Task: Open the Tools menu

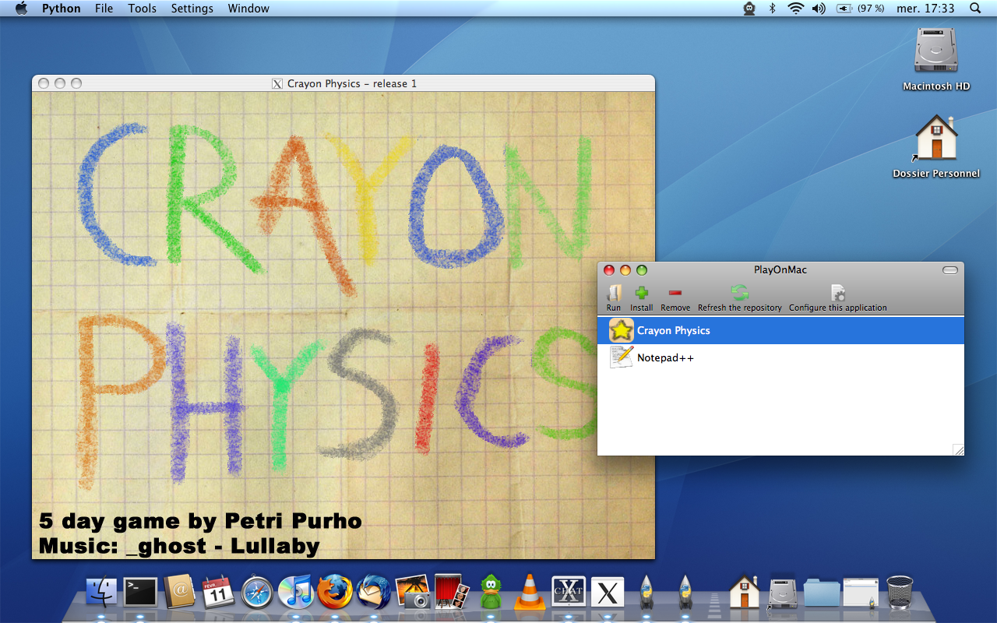Action: coord(142,9)
